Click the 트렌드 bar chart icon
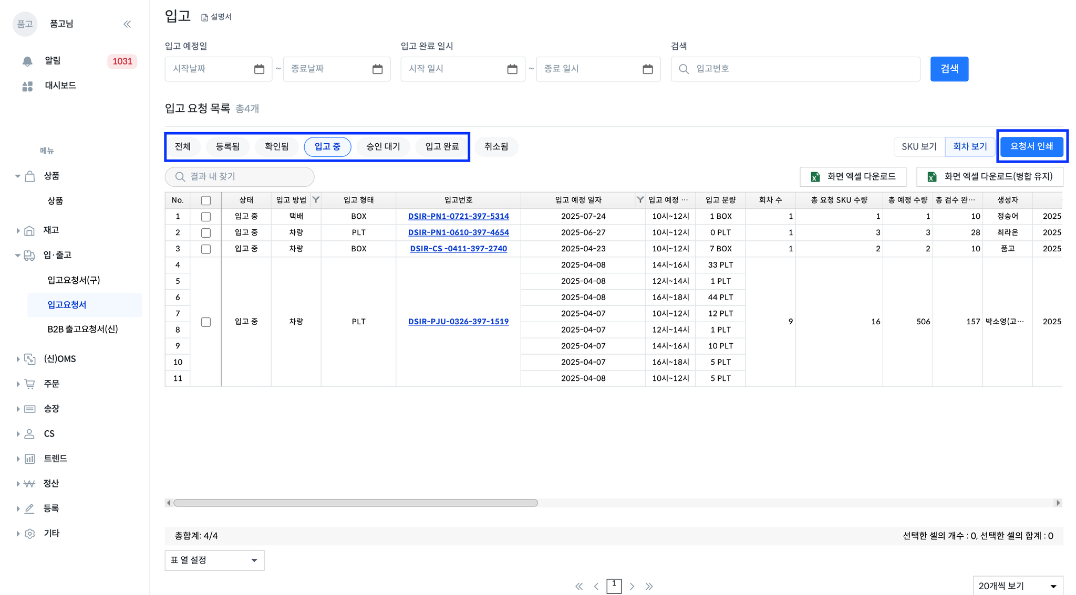1076x595 pixels. (x=30, y=459)
